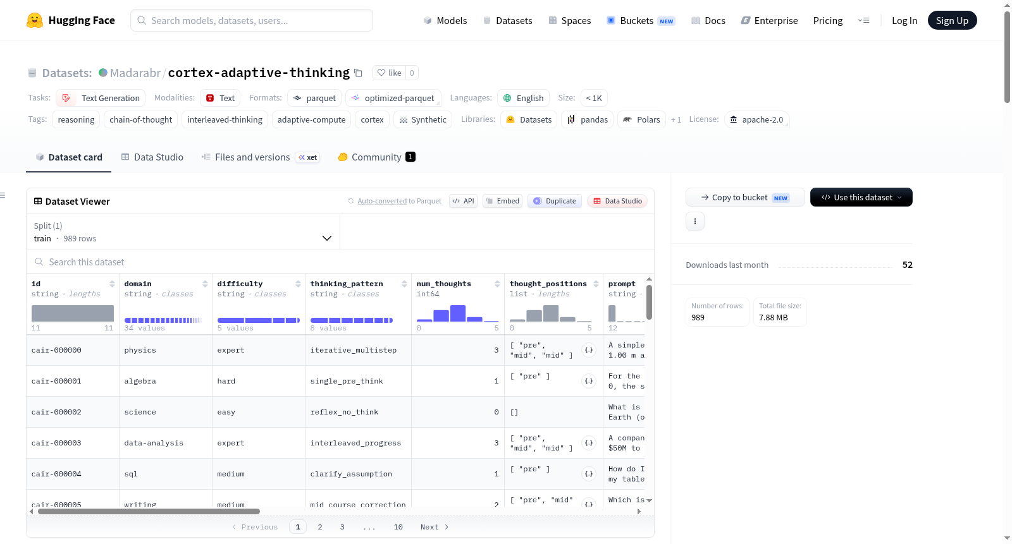Expand JSON for cair-000004 thought positions
This screenshot has height=544, width=1012.
(x=589, y=474)
